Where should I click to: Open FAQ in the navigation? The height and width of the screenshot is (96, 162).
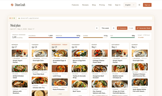pyautogui.click(x=110, y=5)
